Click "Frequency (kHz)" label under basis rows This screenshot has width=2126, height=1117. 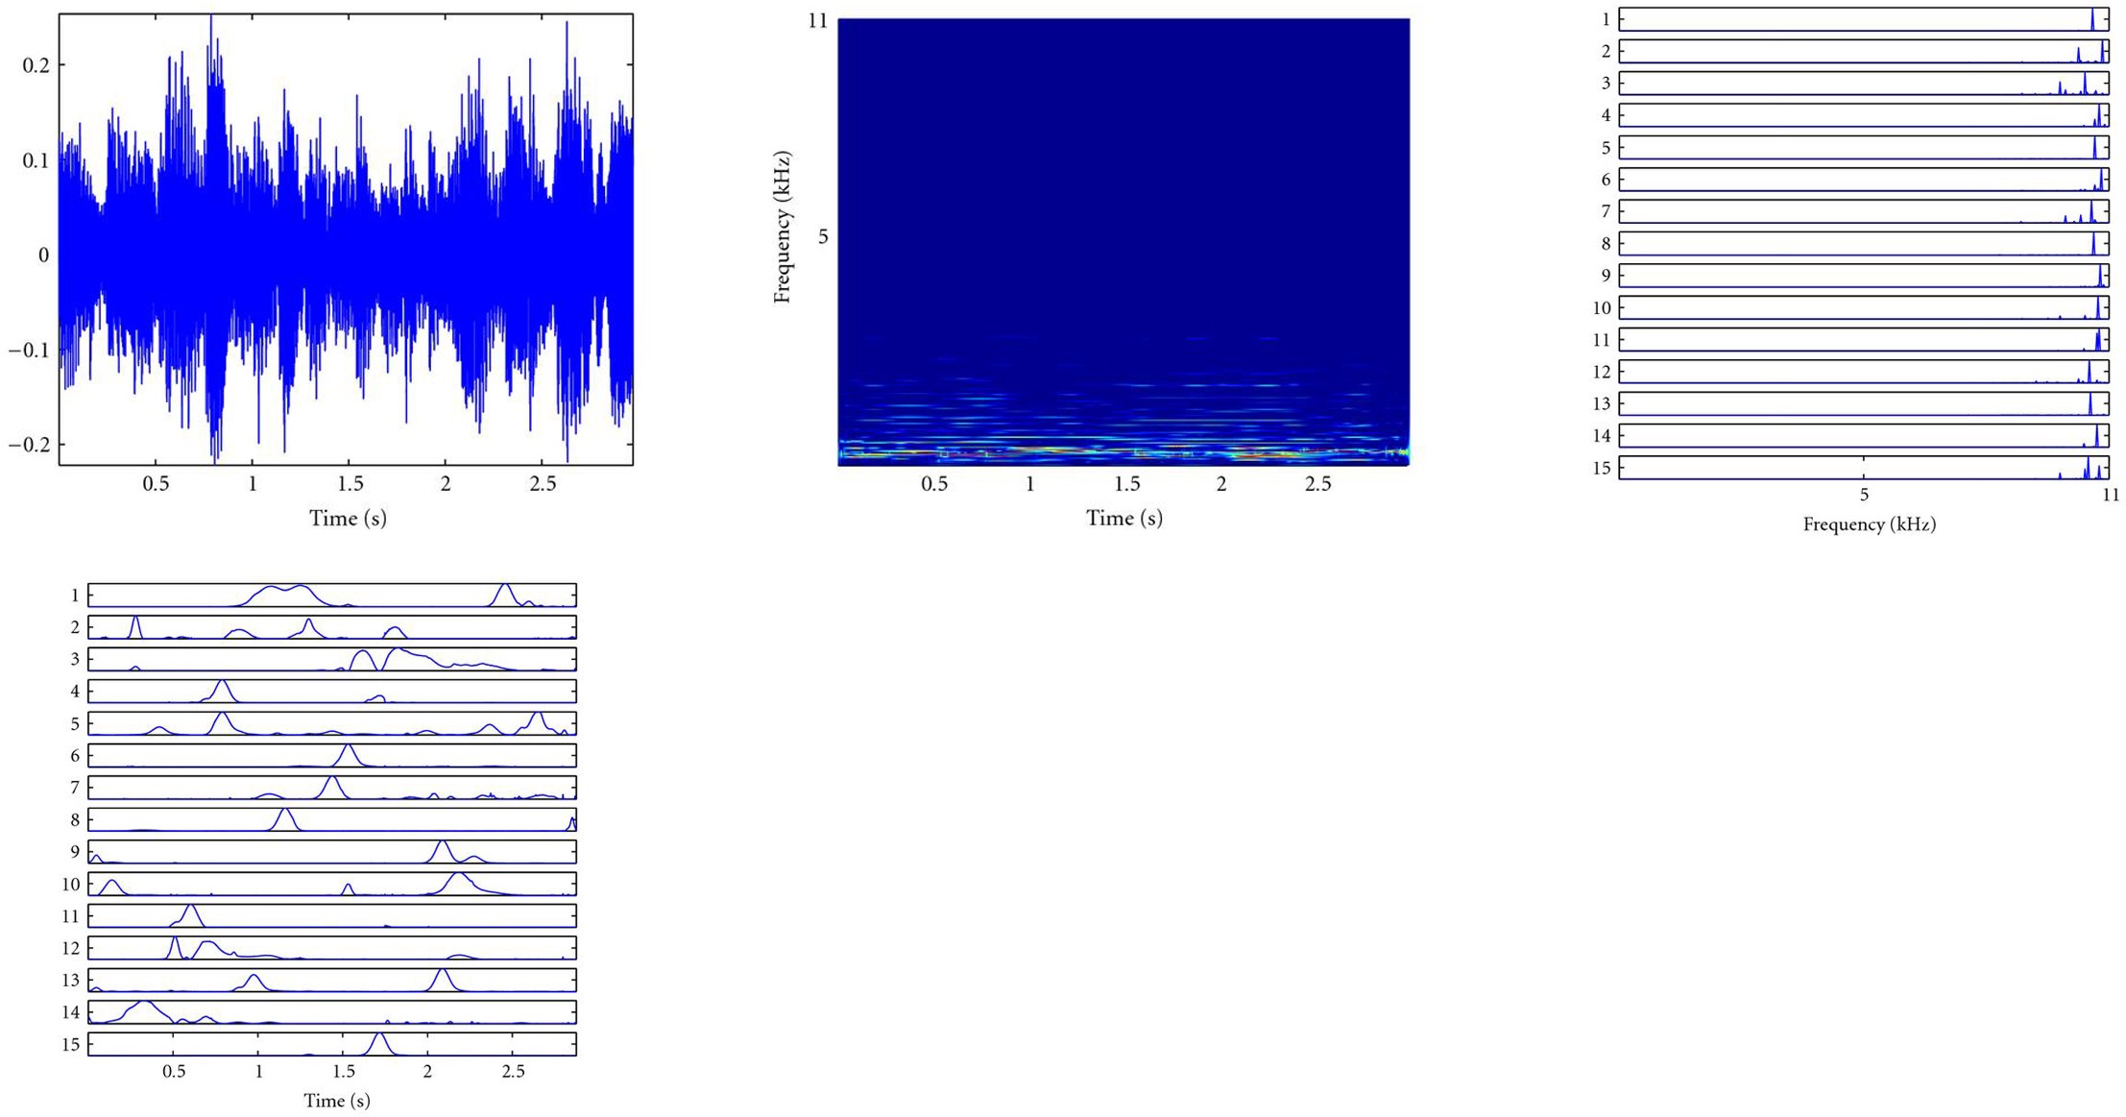click(1870, 524)
